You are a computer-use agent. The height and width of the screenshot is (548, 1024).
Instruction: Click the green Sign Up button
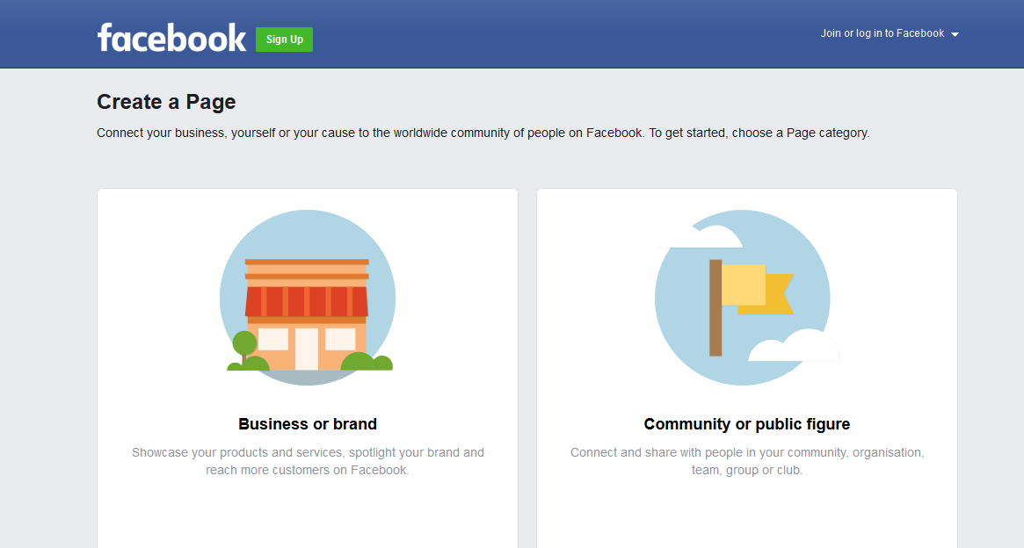tap(284, 40)
